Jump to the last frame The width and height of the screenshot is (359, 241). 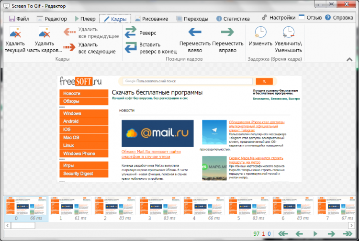(x=348, y=234)
